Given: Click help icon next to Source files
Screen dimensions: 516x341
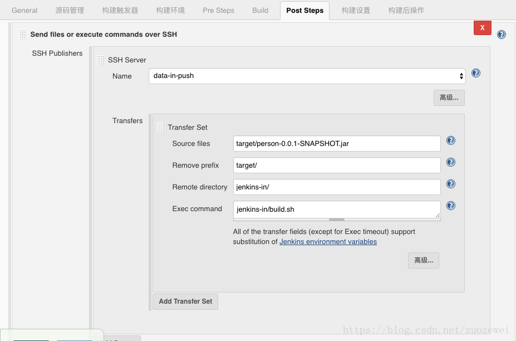Looking at the screenshot, I should point(451,140).
